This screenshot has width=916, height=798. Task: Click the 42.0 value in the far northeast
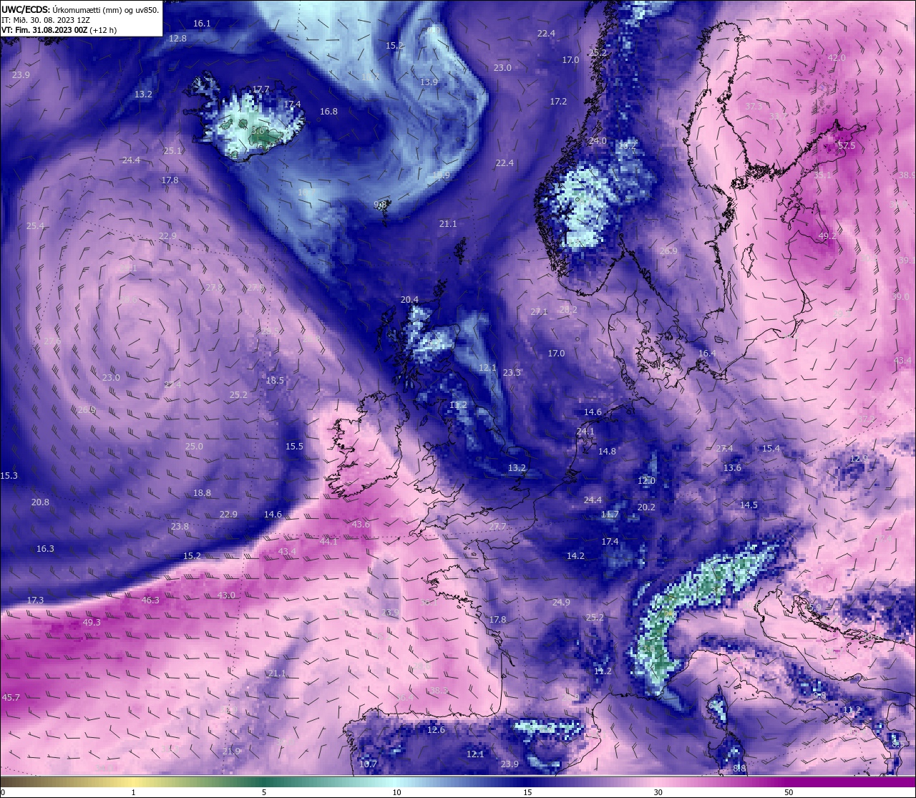837,58
